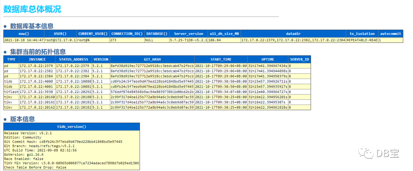Select the tikv instance 172.17.0.22:20162
413x171 pixels.
(37, 107)
